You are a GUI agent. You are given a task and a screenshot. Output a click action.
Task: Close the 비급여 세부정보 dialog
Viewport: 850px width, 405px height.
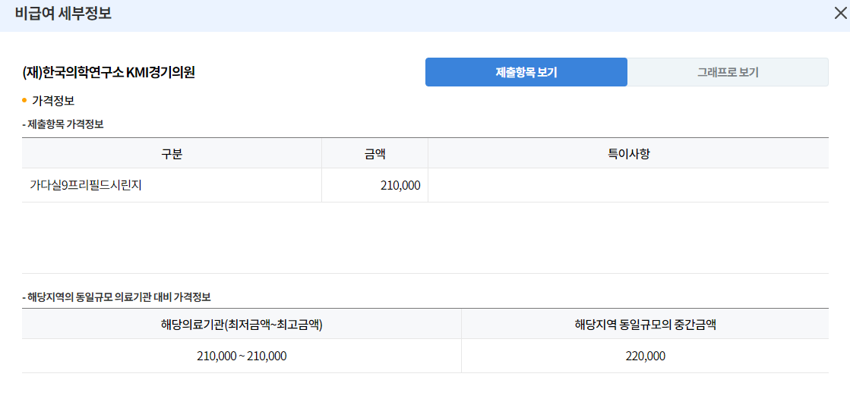coord(839,14)
